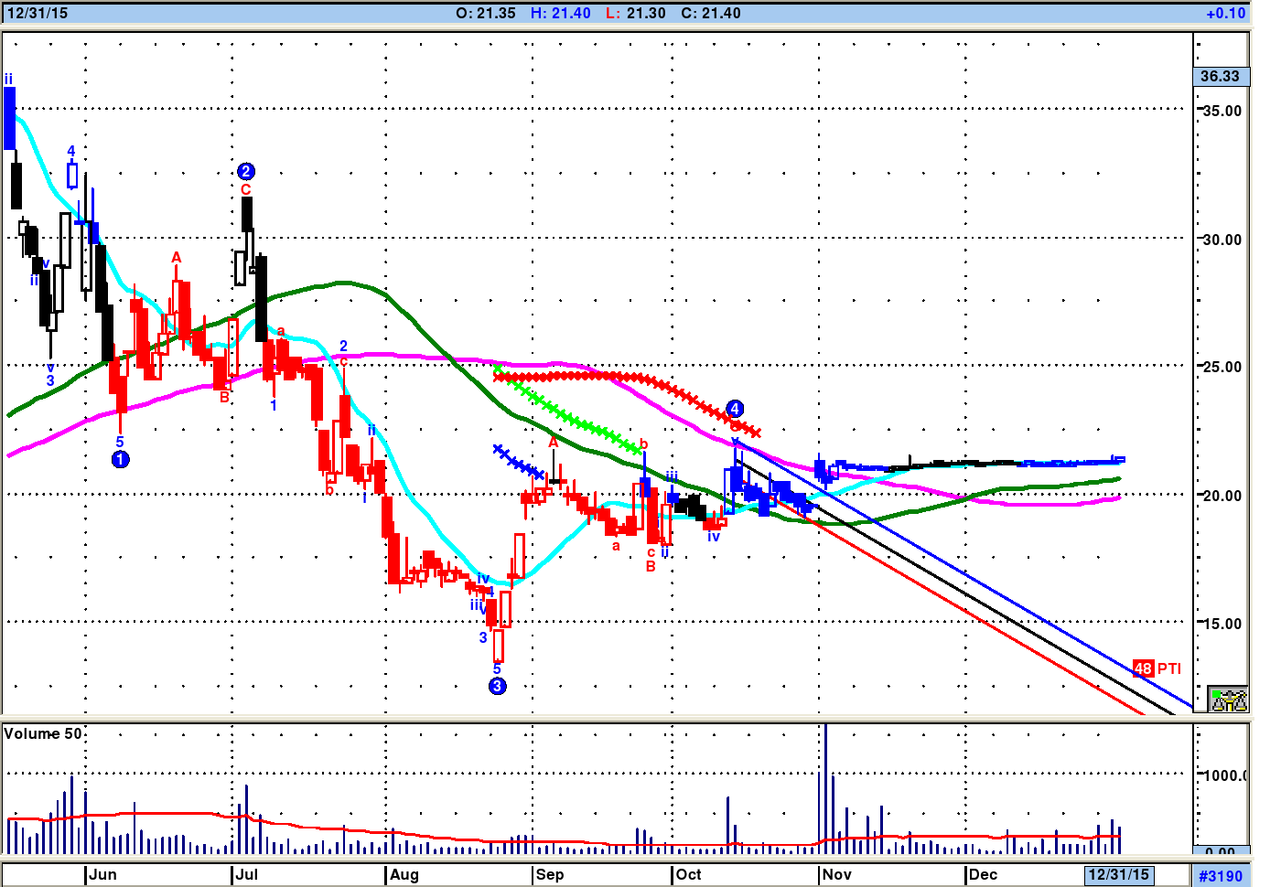Image resolution: width=1281 pixels, height=887 pixels.
Task: Click the red wave A label near Sep
Action: coord(553,443)
